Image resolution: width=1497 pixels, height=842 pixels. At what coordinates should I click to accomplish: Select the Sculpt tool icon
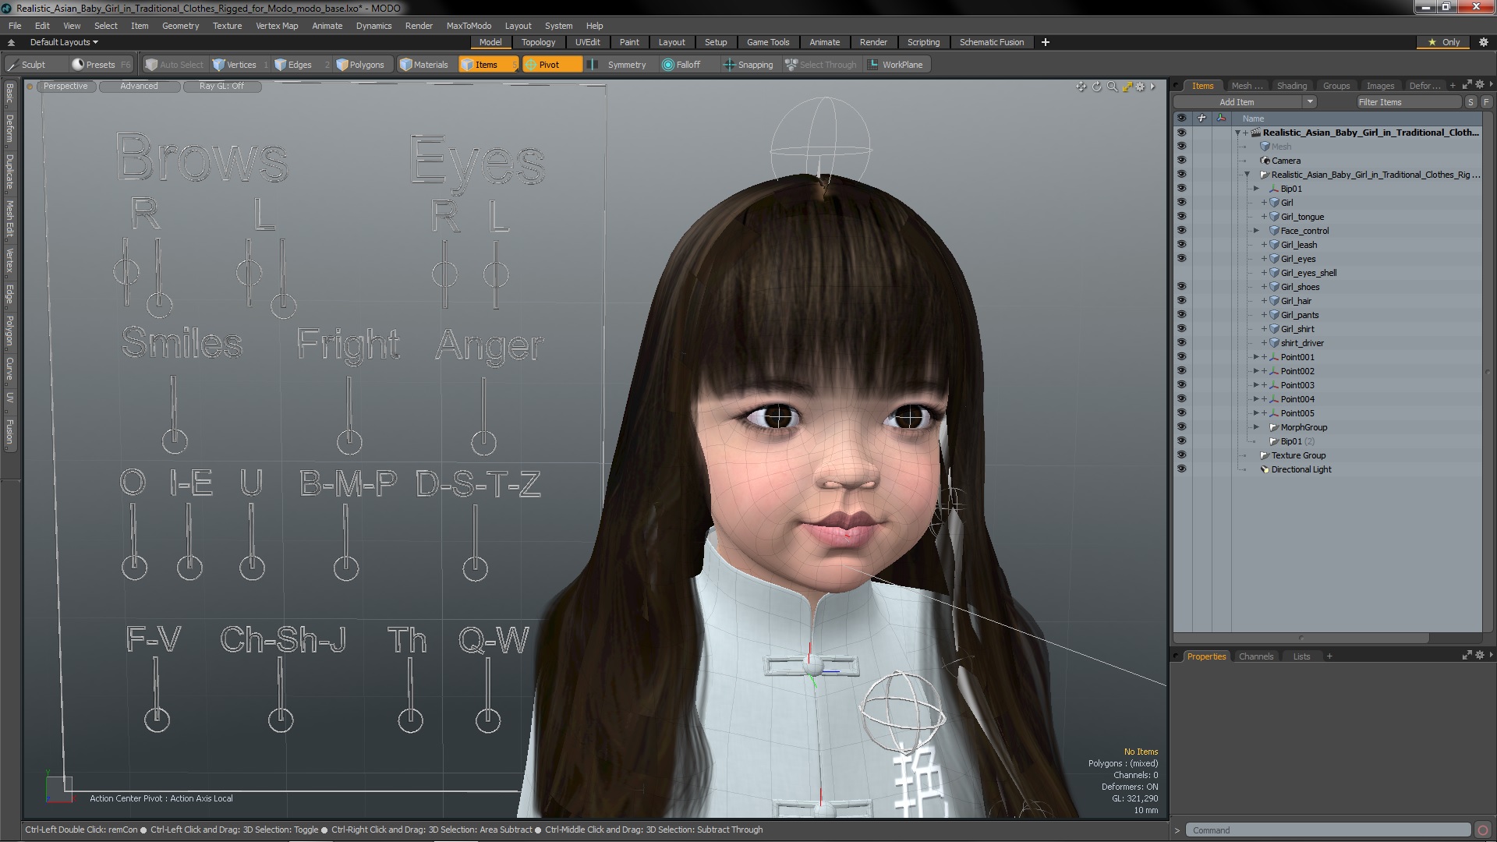tap(12, 65)
